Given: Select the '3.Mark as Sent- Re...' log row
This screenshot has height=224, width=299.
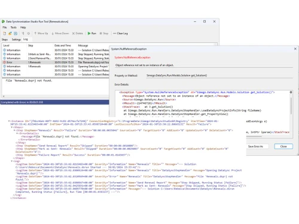Looking at the screenshot, I should [56, 54].
